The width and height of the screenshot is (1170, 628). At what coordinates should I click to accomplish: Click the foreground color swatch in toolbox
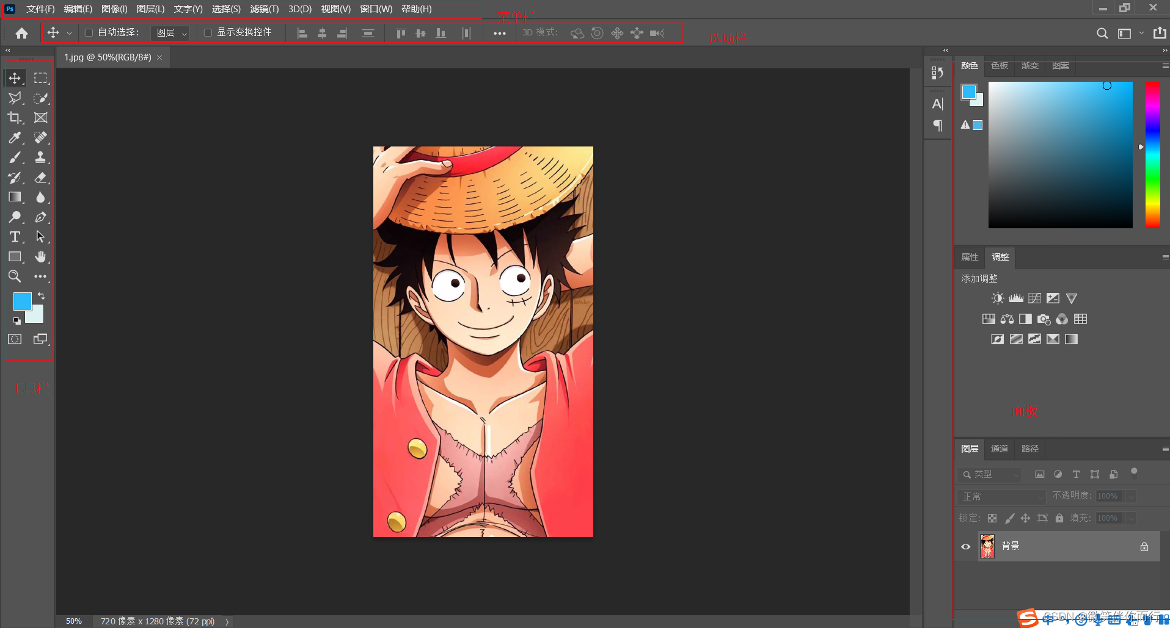[x=23, y=301]
